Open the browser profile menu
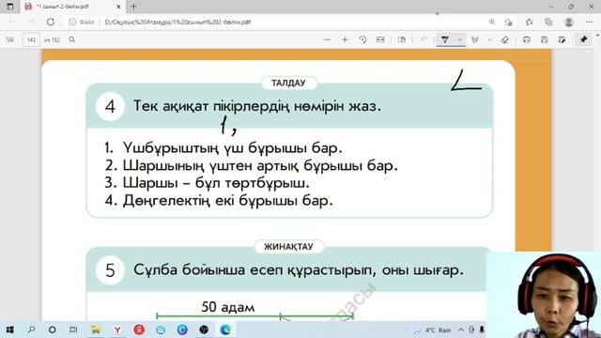Image resolution: width=601 pixels, height=338 pixels. (569, 22)
